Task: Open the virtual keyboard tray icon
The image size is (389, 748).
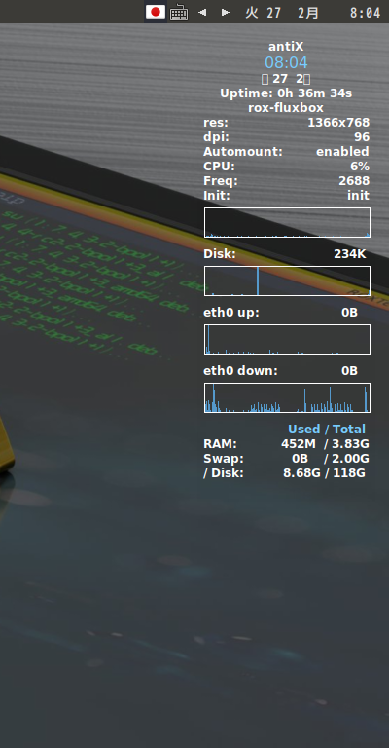Action: click(179, 13)
